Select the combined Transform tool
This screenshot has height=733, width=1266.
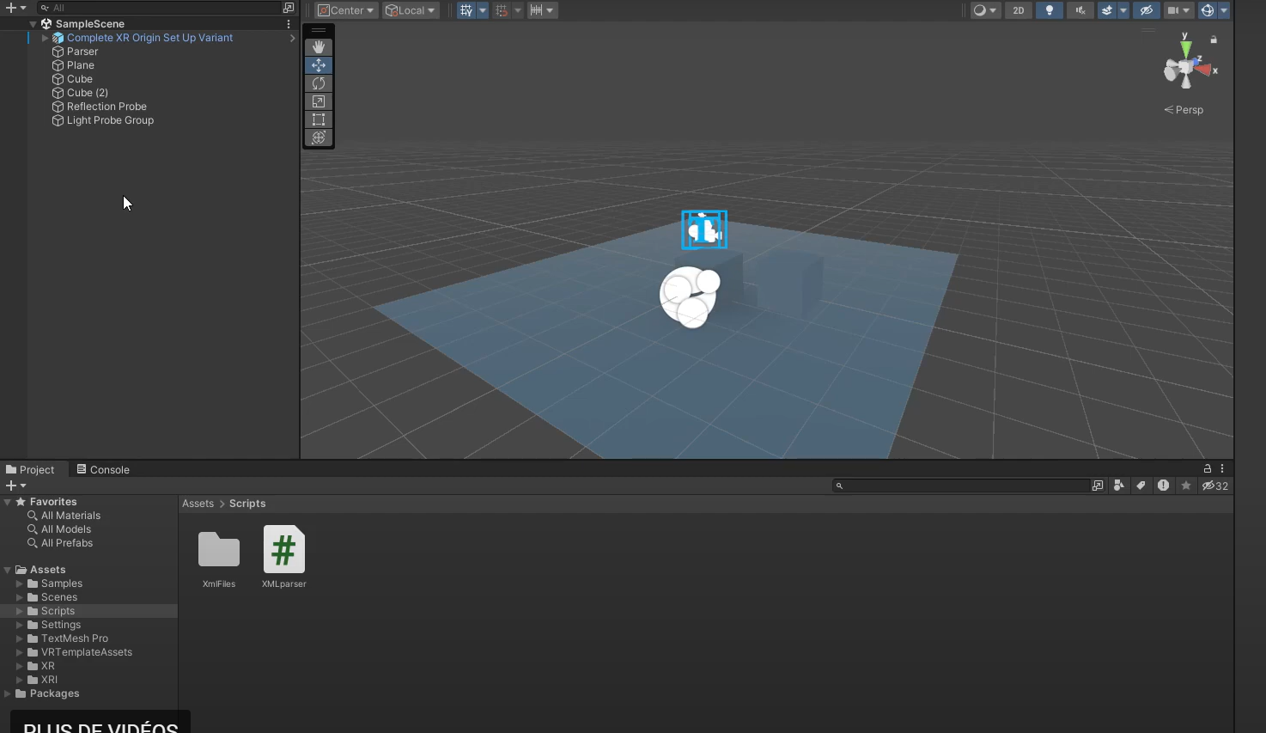(319, 137)
